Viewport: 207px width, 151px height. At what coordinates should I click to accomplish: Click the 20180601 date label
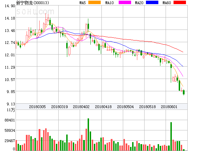(169, 107)
